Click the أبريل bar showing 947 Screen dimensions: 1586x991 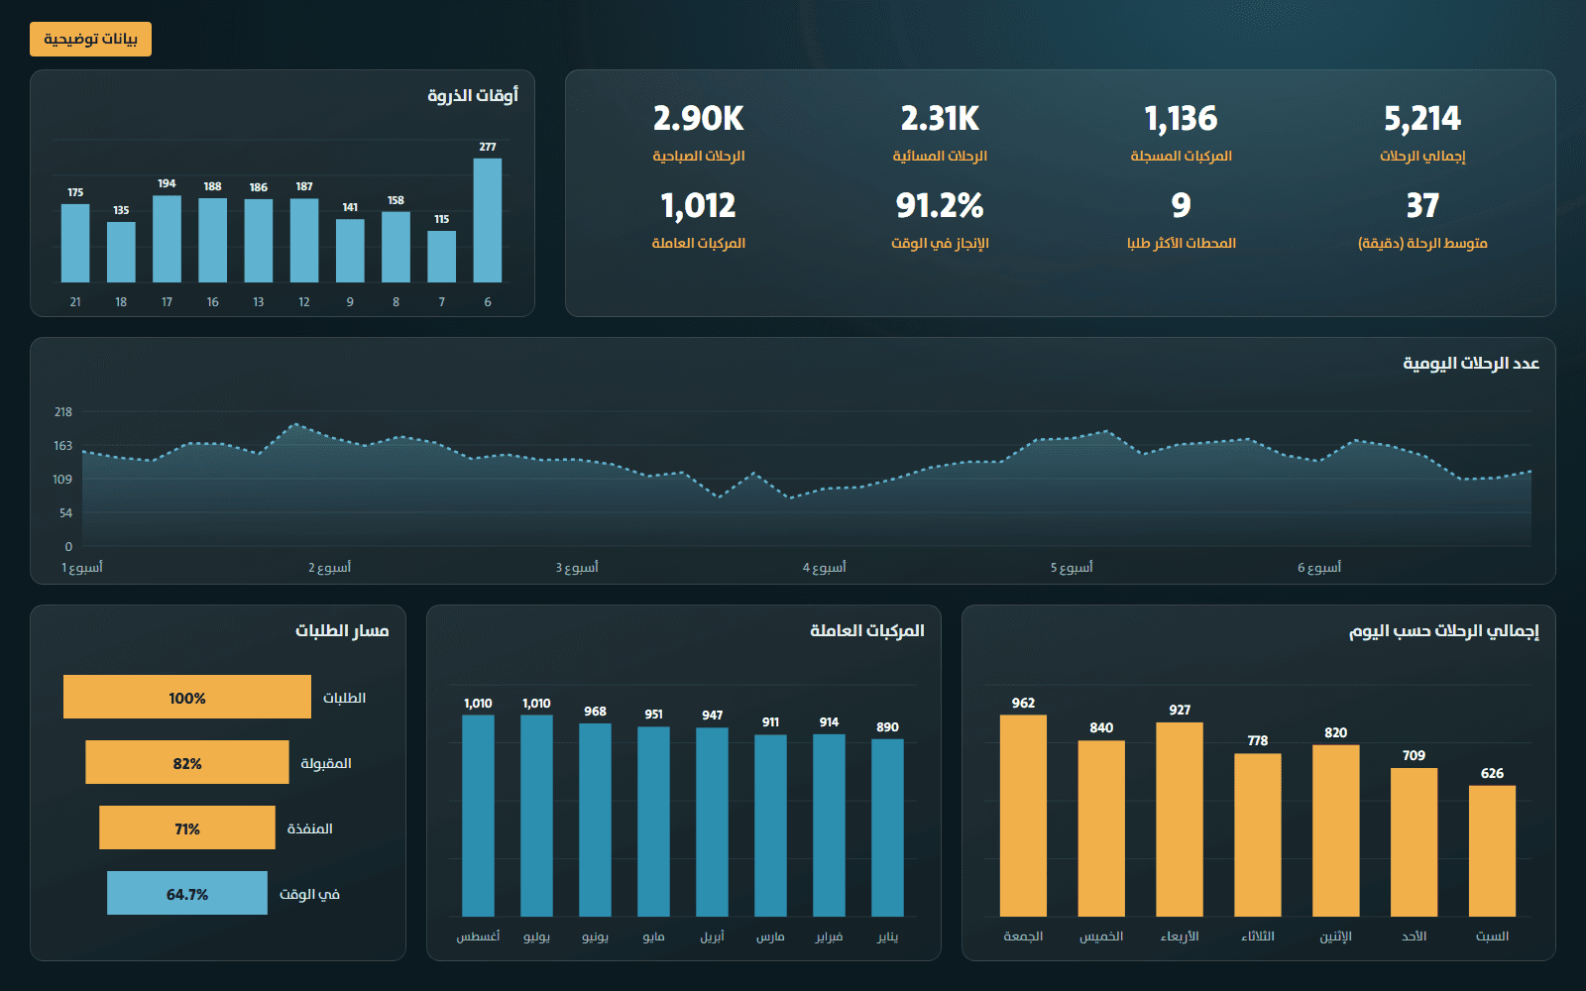click(712, 822)
